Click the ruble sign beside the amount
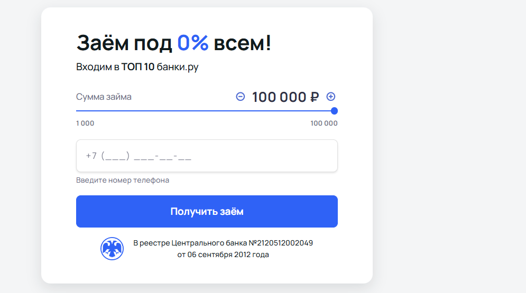 tap(315, 97)
